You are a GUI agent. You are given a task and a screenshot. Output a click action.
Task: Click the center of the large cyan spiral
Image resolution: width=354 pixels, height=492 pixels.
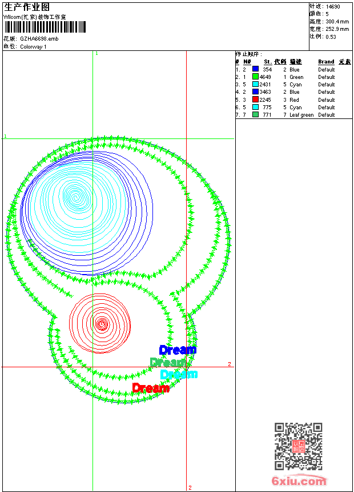[74, 196]
